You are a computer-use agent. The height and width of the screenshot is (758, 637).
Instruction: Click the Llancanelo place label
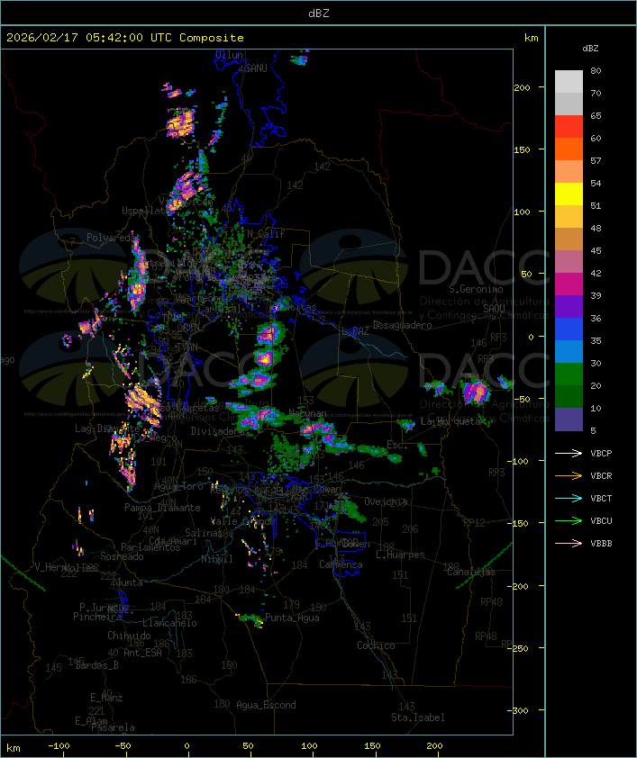pos(169,623)
